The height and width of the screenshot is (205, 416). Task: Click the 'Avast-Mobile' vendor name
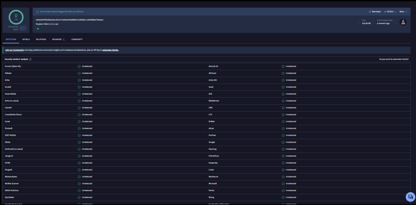(x=11, y=94)
